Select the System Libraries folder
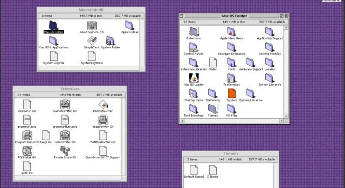345x188 pixels. (250, 93)
